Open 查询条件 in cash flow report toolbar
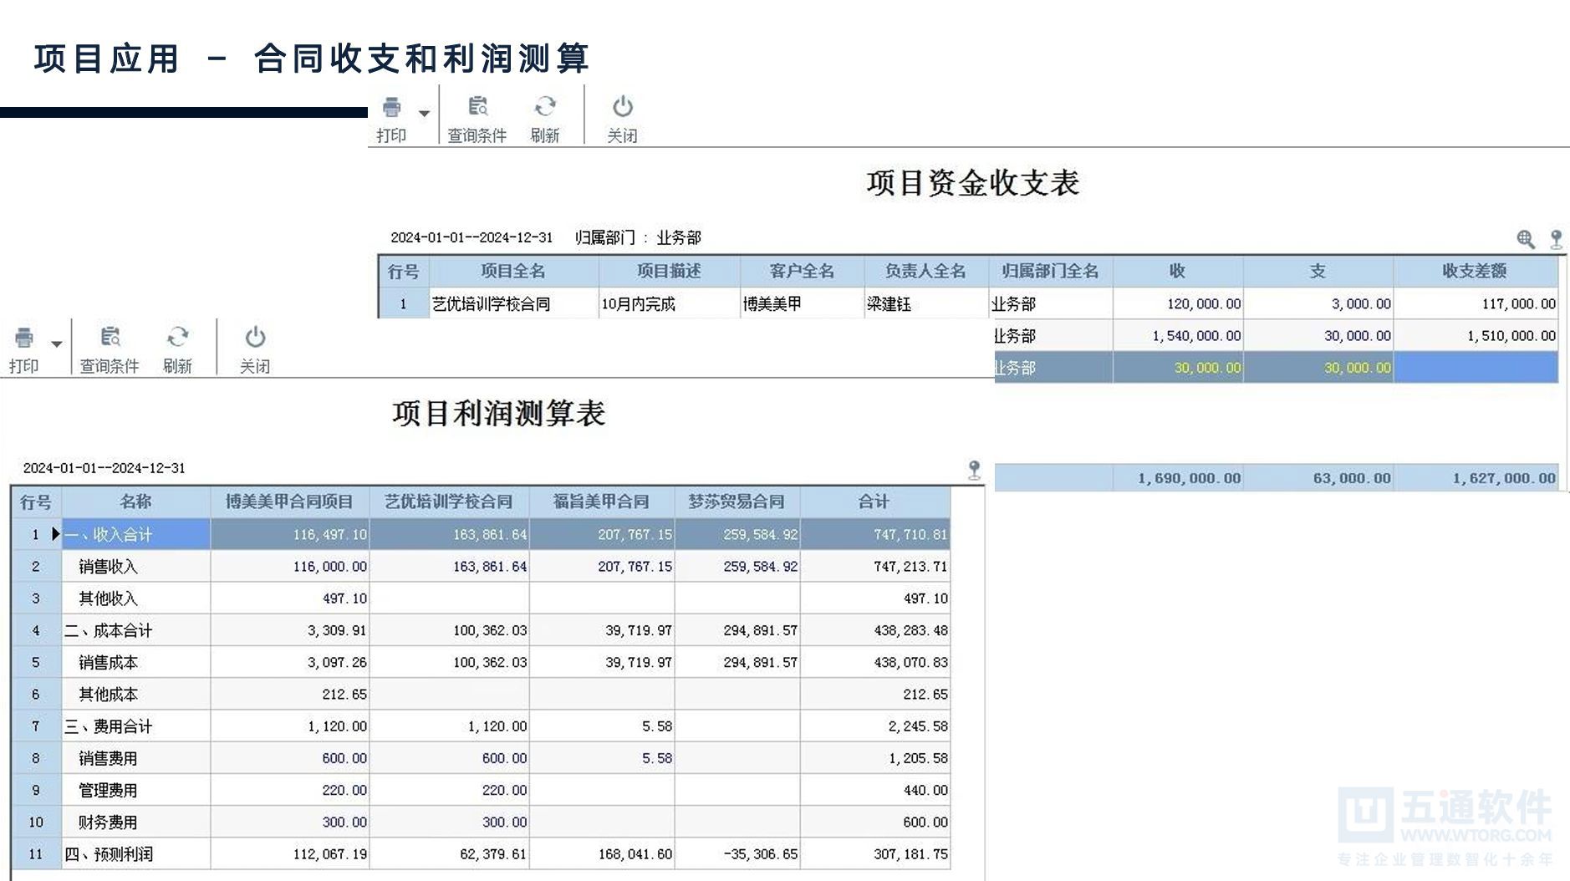1570x881 pixels. 477,120
